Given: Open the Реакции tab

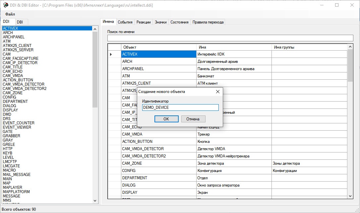Looking at the screenshot, I should (144, 22).
